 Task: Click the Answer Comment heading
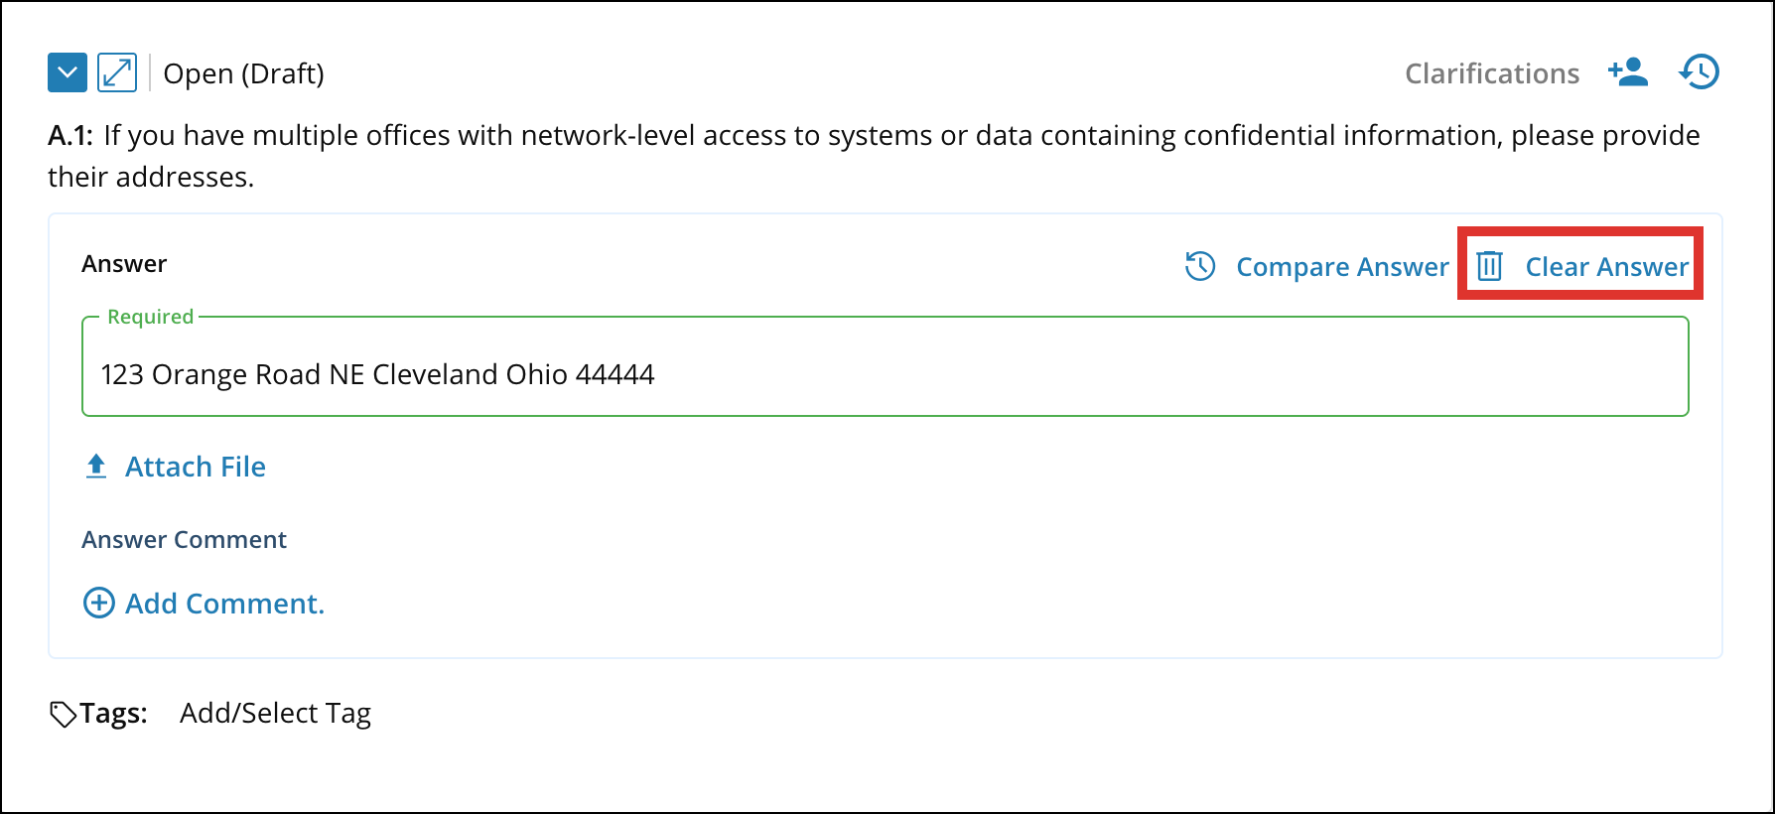pos(184,539)
